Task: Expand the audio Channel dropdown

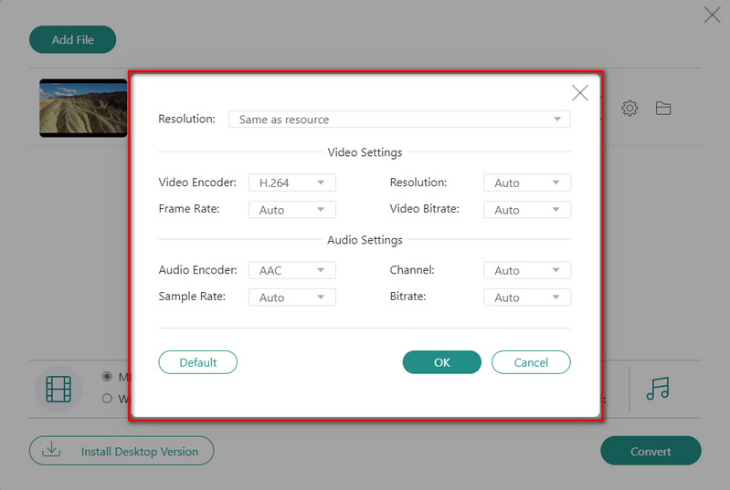Action: [526, 270]
